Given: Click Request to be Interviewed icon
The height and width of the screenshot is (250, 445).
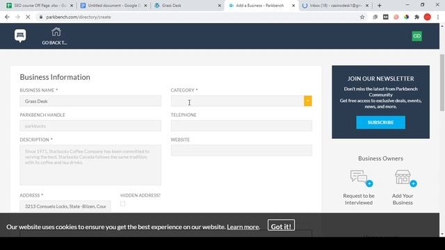Looking at the screenshot, I should (361, 178).
